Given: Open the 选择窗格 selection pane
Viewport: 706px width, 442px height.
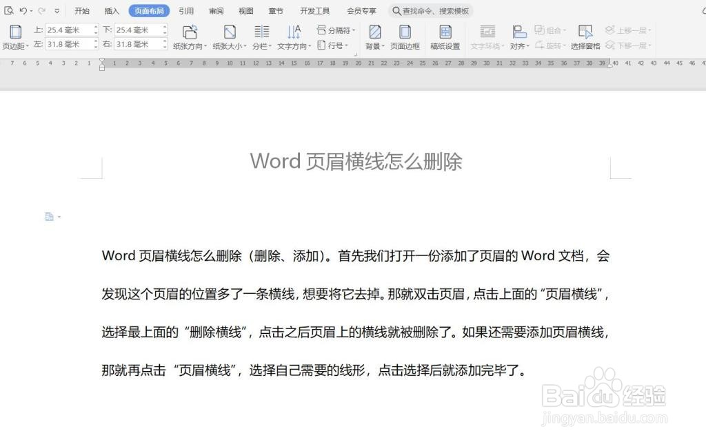Looking at the screenshot, I should point(585,37).
